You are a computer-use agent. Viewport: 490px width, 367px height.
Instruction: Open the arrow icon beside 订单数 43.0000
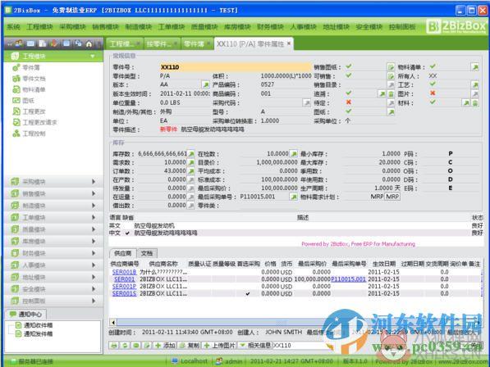(191, 171)
